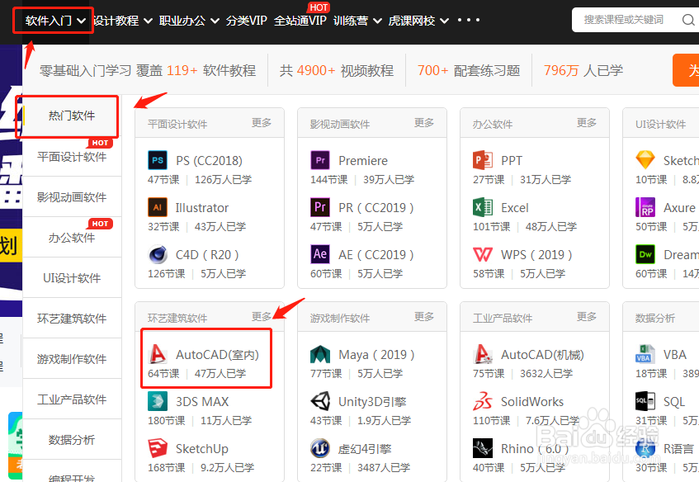Click the 3DS MAX icon
The width and height of the screenshot is (699, 482).
pos(158,401)
